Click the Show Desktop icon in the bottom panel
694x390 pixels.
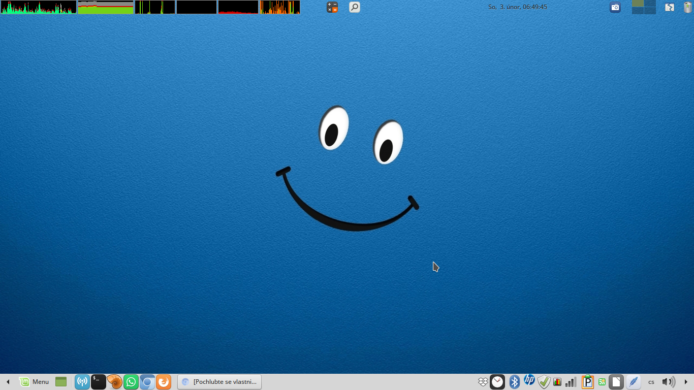(61, 382)
